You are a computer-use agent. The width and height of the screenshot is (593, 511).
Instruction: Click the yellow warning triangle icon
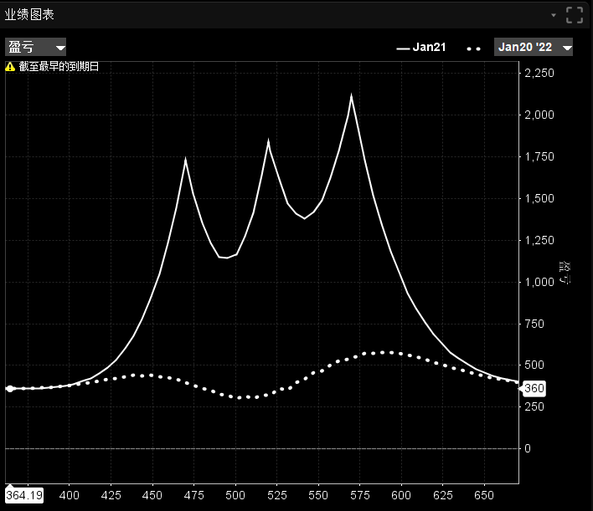[10, 67]
